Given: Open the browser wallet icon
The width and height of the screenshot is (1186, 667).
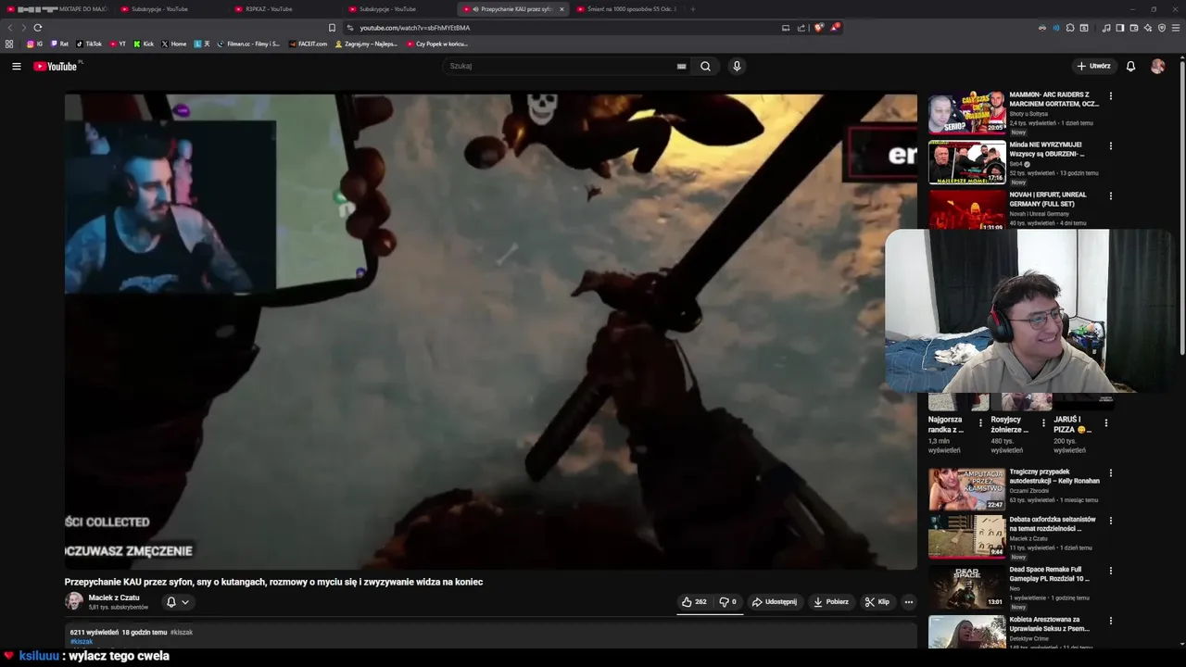Looking at the screenshot, I should [1134, 28].
